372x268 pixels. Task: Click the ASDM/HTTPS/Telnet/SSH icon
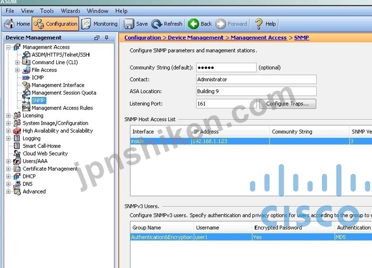tap(26, 55)
